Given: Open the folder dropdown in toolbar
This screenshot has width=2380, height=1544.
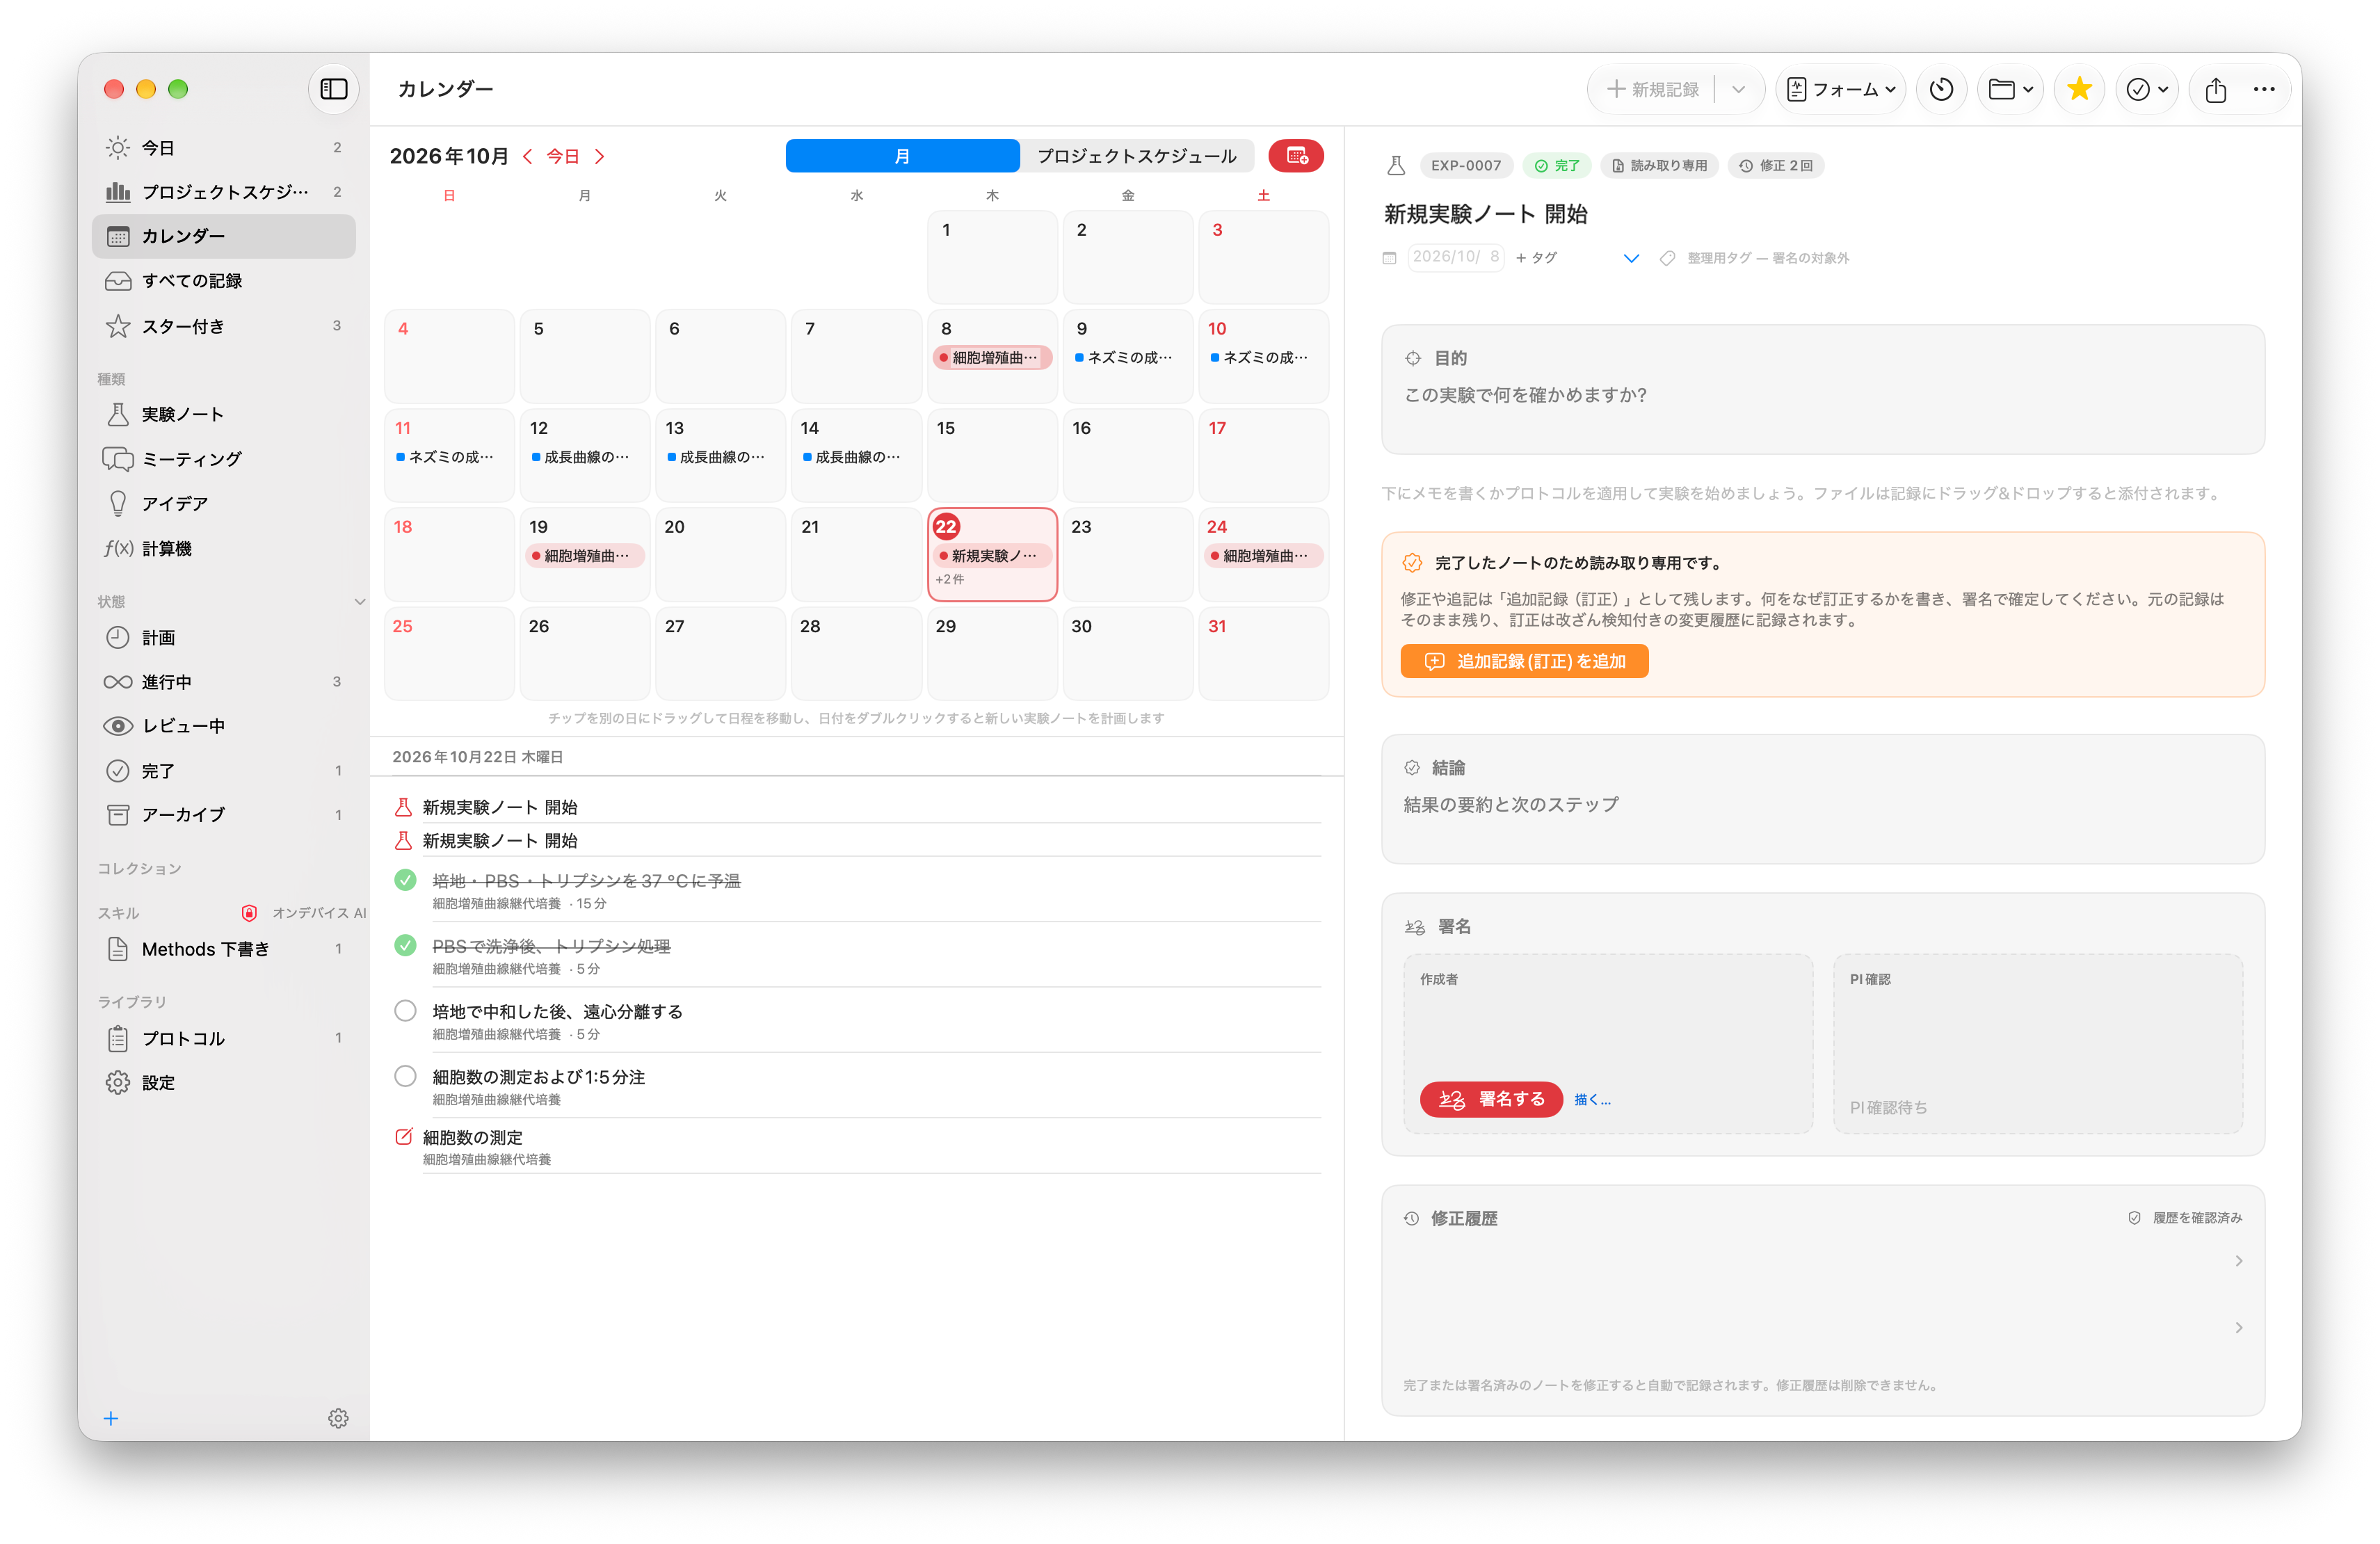Looking at the screenshot, I should click(x=2010, y=89).
